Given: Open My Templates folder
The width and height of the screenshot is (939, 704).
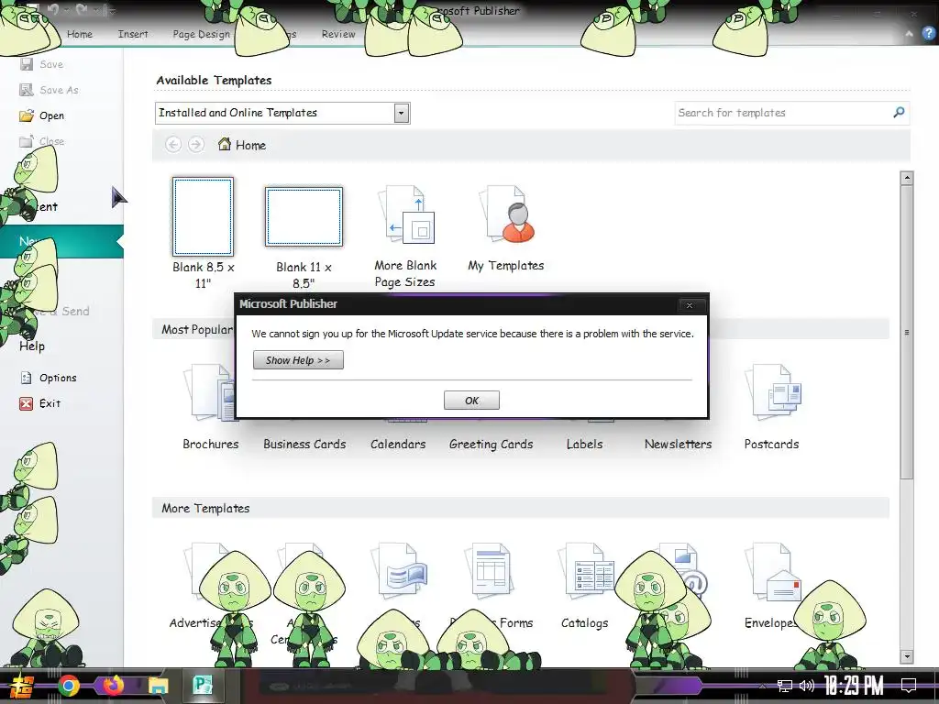Looking at the screenshot, I should coord(506,228).
